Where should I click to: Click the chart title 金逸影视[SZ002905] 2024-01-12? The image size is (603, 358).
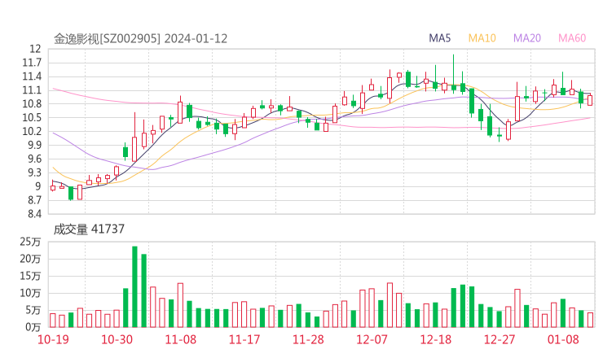click(140, 39)
